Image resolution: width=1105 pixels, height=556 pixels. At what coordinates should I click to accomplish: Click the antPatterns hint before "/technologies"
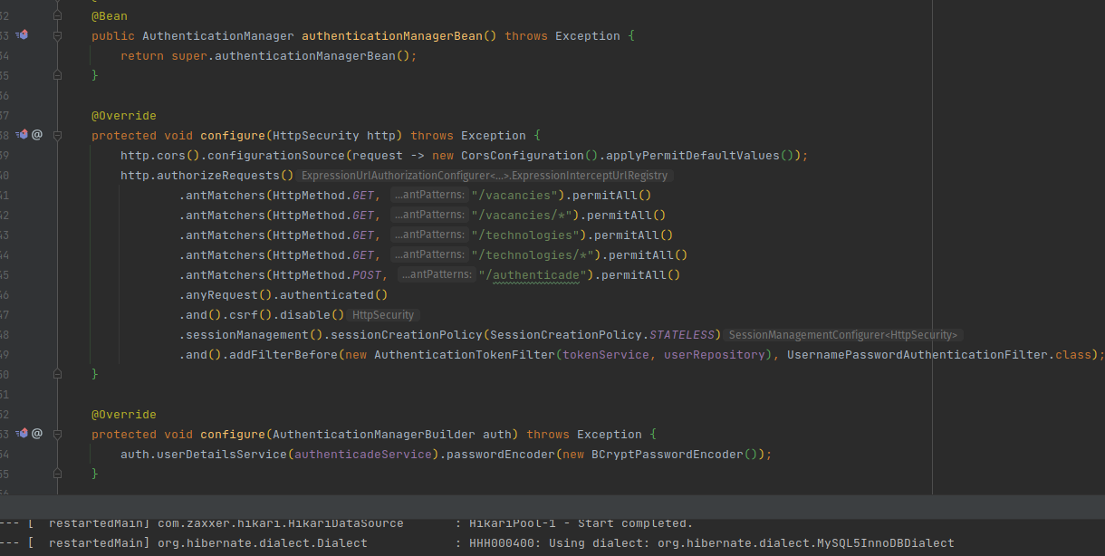tap(428, 235)
